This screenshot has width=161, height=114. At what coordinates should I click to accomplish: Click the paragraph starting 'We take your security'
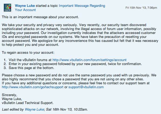click(80, 35)
